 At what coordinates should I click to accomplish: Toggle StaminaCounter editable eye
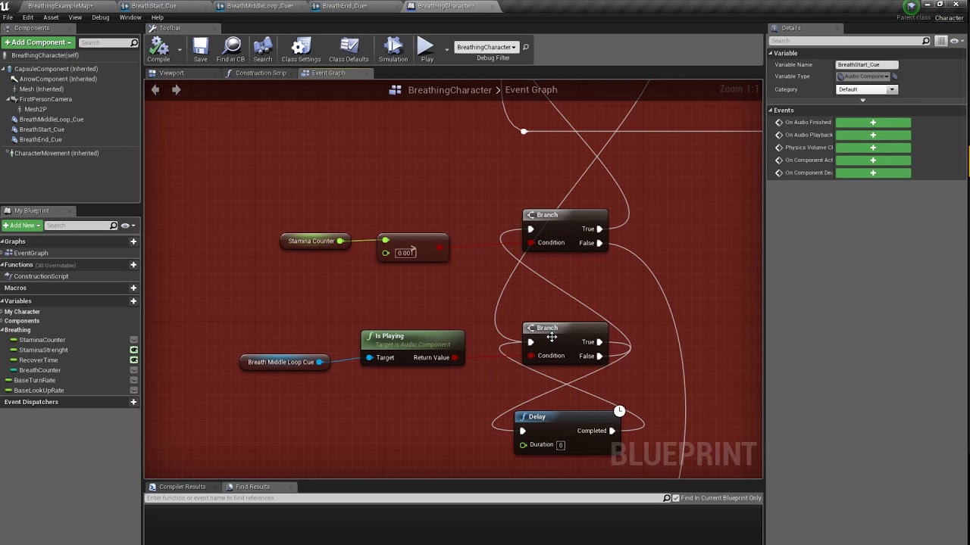134,340
